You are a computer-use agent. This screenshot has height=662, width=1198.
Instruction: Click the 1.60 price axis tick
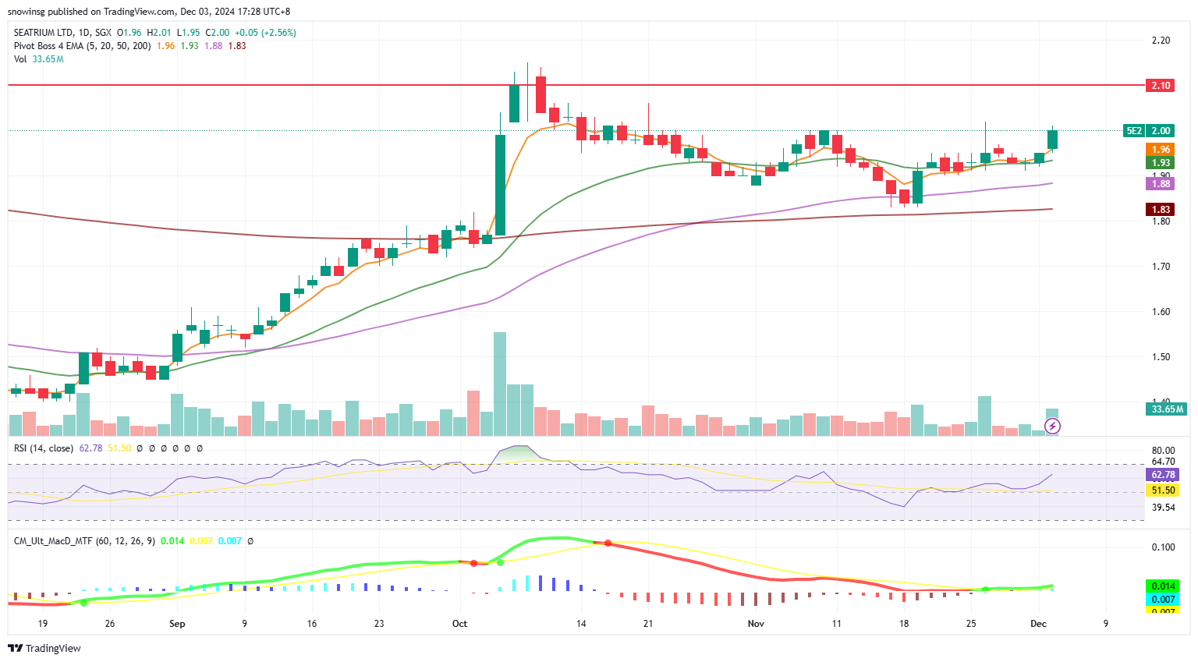(1161, 311)
